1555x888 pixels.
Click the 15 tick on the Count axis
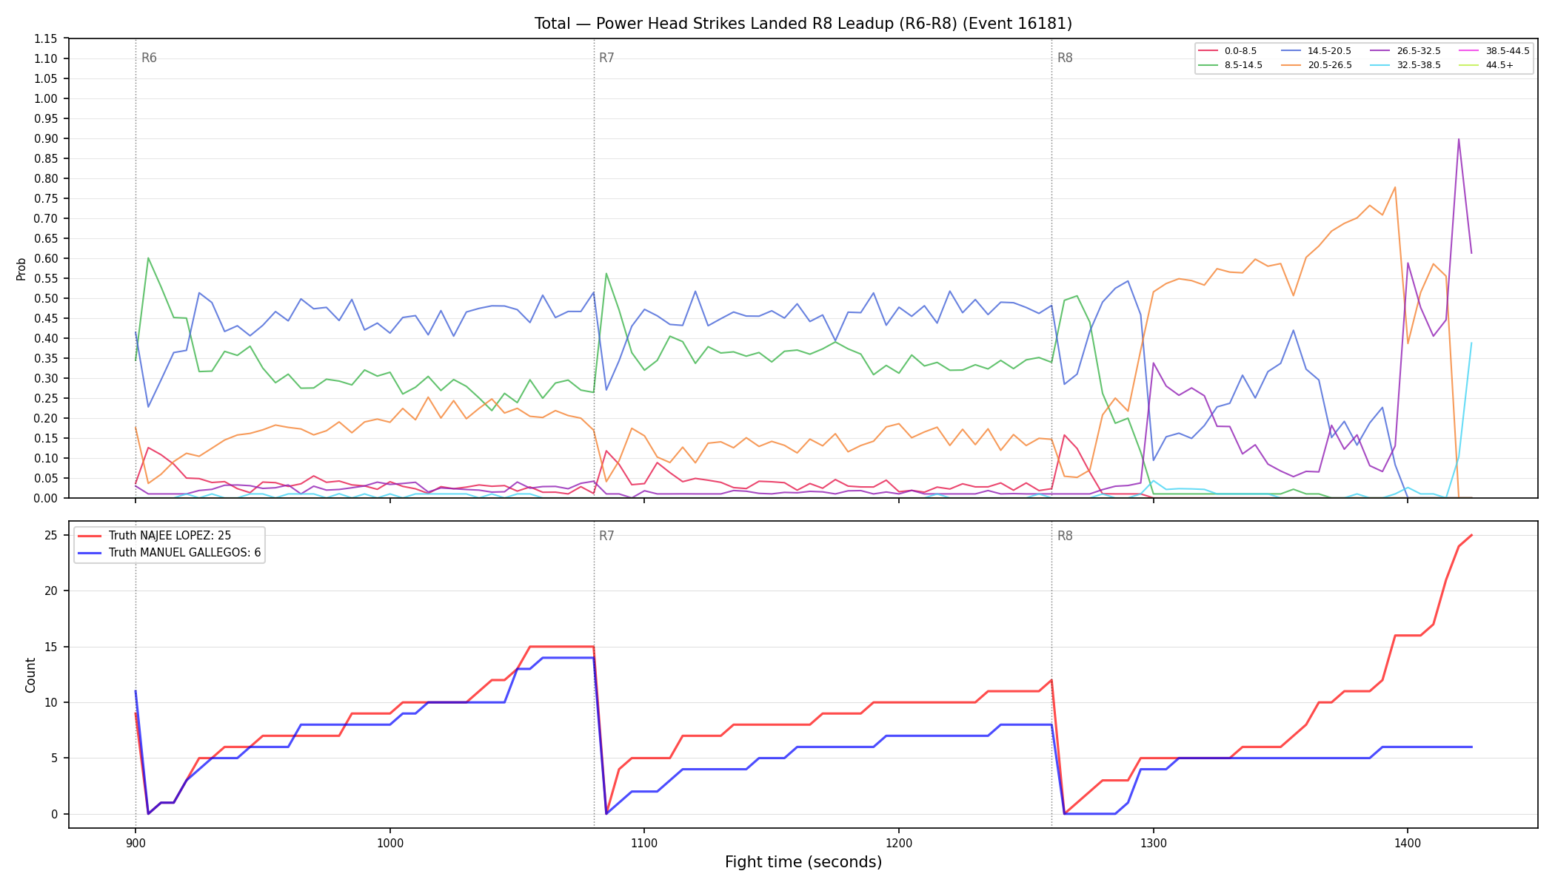click(51, 647)
